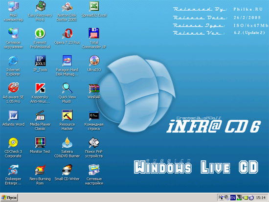
Task: Click the UltraISO disc icon
Action: pos(94,61)
